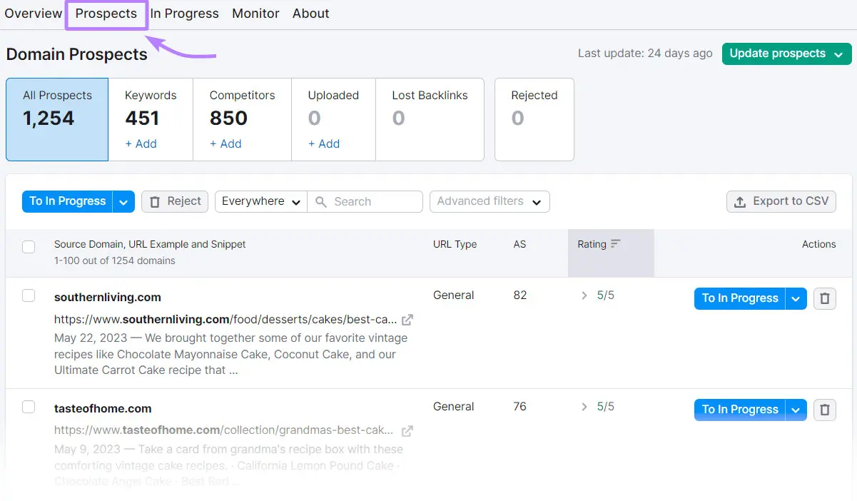This screenshot has width=857, height=501.
Task: Expand the Advanced filters dropdown
Action: pyautogui.click(x=490, y=201)
